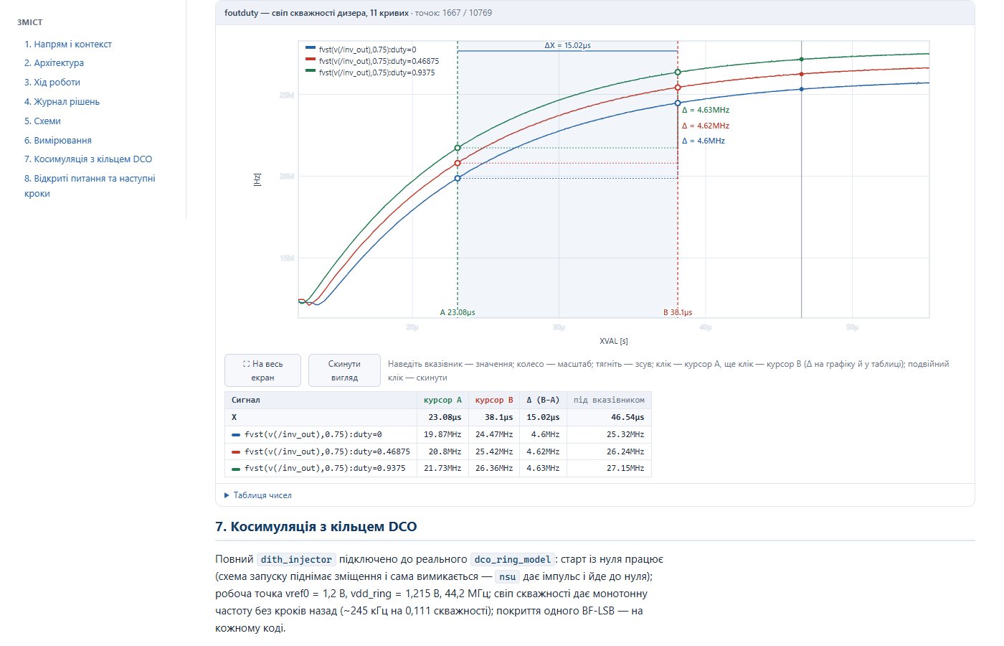Open «7. Косимуляція з кільцем DCO» contents link
This screenshot has width=1004, height=646.
point(88,159)
